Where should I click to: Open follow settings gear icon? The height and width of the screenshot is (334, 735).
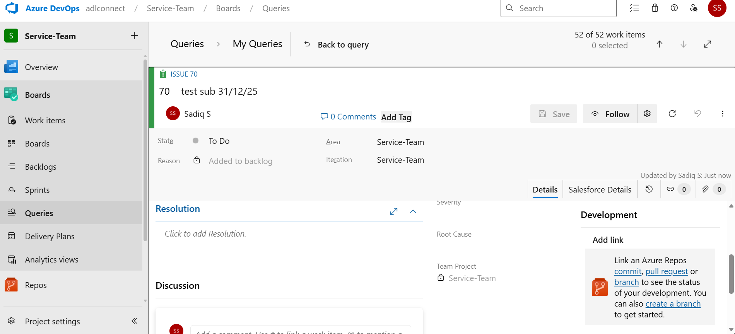click(647, 114)
